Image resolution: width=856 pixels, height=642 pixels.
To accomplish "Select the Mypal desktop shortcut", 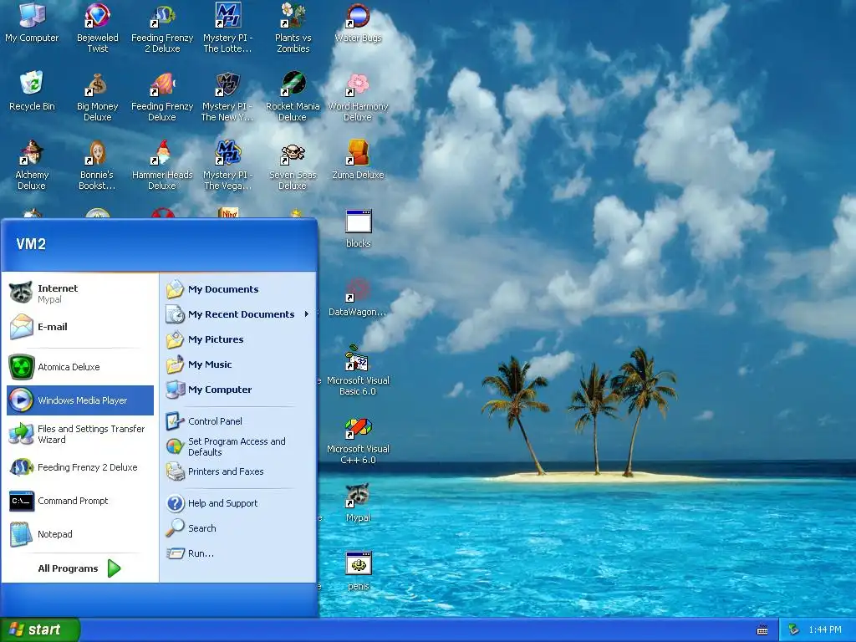I will point(358,503).
